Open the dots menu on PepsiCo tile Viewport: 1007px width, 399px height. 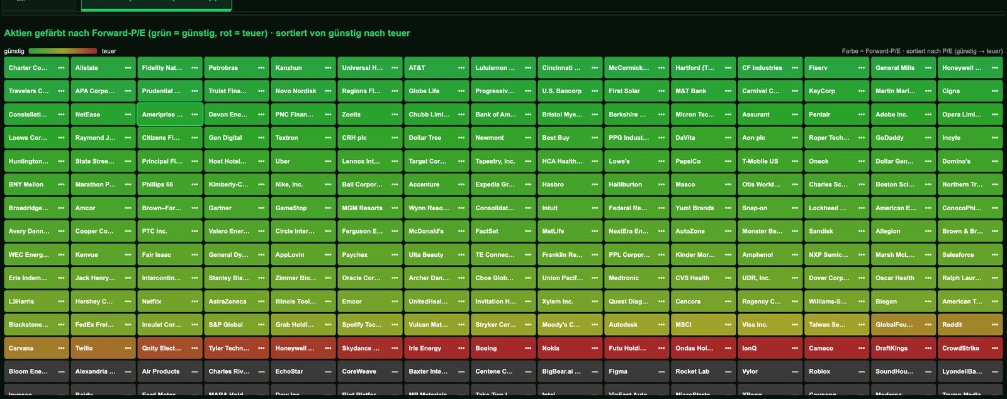click(x=728, y=161)
